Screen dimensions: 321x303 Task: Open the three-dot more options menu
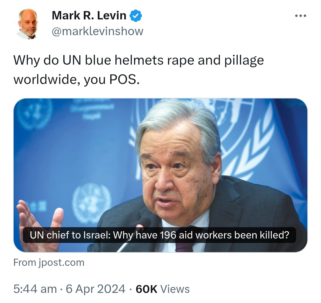pyautogui.click(x=300, y=16)
